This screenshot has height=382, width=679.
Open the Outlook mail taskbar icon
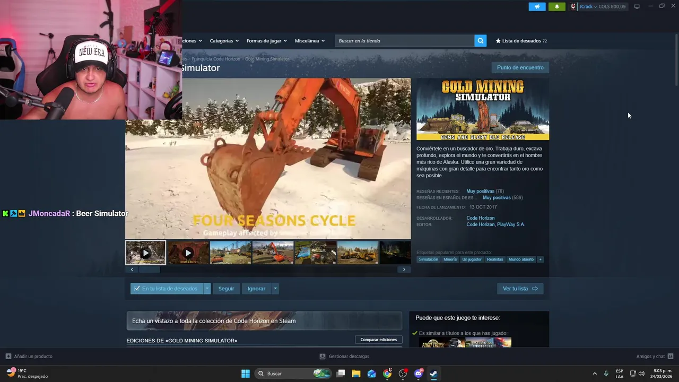click(x=371, y=374)
